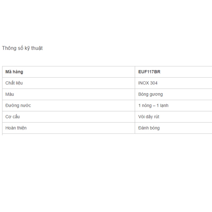
Task: Click the 'Thông số kỹ thuật' heading
Action: click(22, 48)
